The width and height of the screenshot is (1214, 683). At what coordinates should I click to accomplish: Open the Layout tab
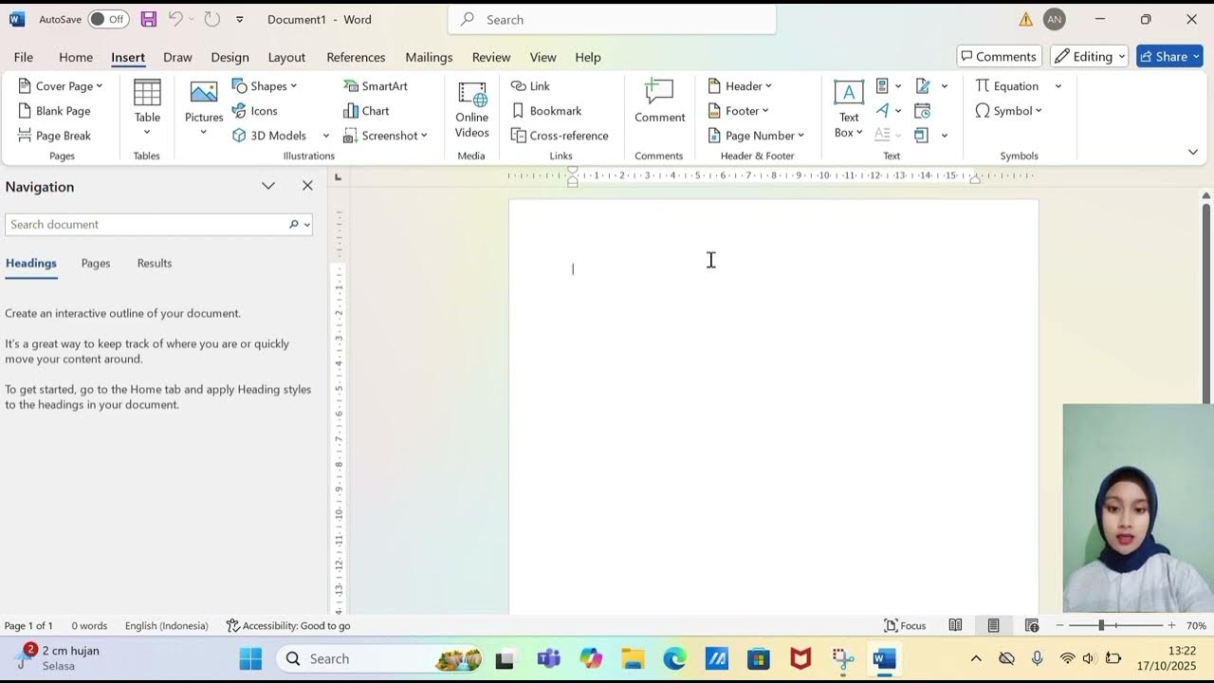point(286,57)
